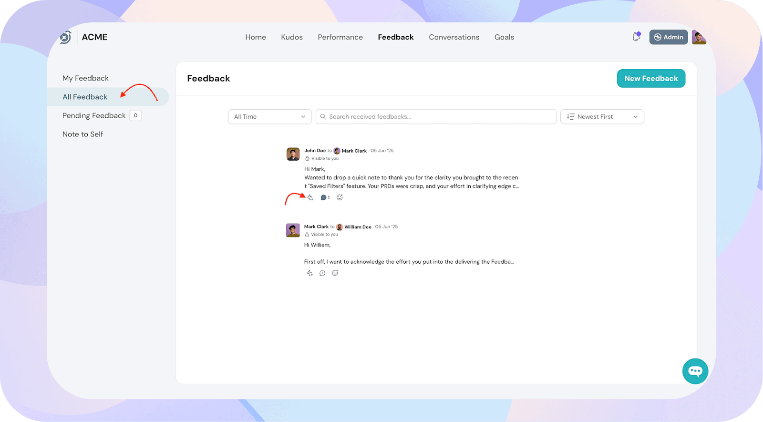Select All Feedback in the sidebar

(108, 97)
